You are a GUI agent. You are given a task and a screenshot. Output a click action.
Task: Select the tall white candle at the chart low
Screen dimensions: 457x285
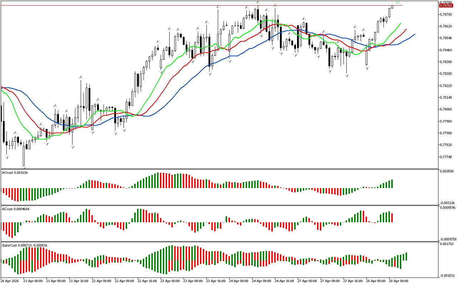pyautogui.click(x=24, y=155)
